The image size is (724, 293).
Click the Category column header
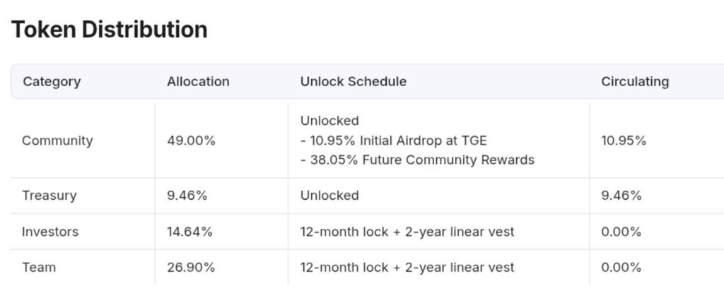click(52, 82)
